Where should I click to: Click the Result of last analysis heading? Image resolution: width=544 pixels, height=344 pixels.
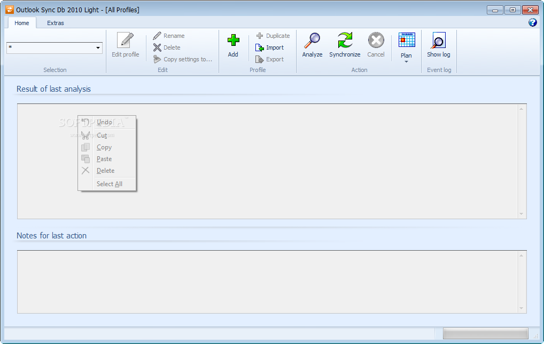pyautogui.click(x=53, y=89)
